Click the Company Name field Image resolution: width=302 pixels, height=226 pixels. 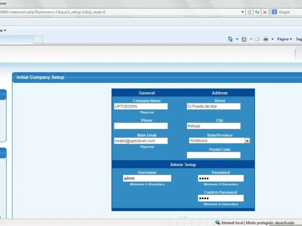141,106
